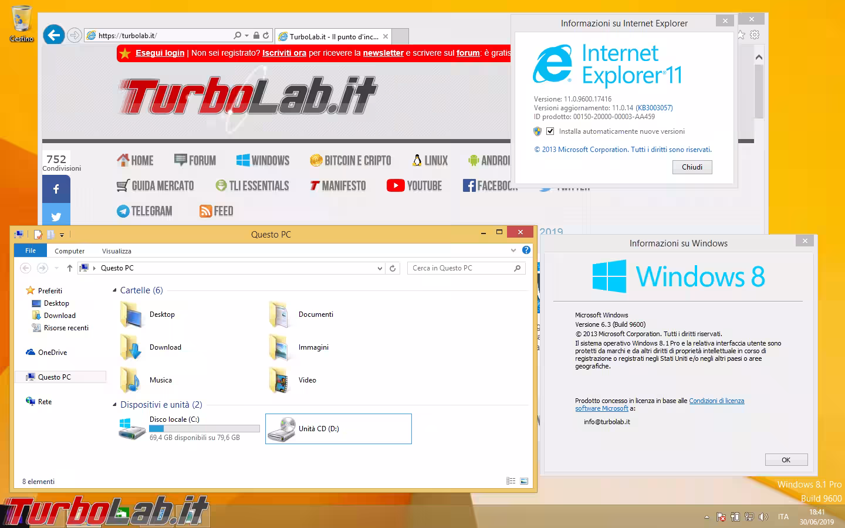Image resolution: width=845 pixels, height=528 pixels.
Task: Select Unità CD (D:) drive
Action: pos(338,428)
